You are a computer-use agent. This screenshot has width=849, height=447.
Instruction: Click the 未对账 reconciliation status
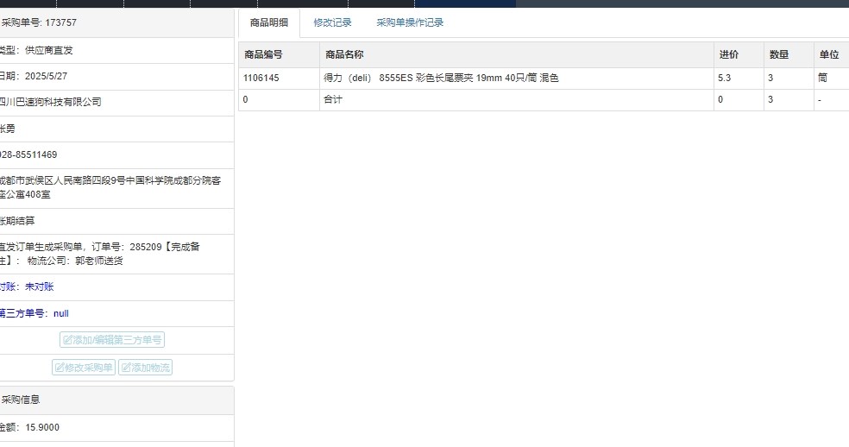39,287
